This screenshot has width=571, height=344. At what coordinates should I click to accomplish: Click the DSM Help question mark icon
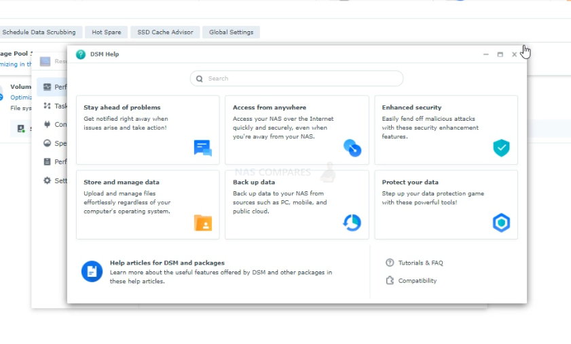(x=81, y=54)
